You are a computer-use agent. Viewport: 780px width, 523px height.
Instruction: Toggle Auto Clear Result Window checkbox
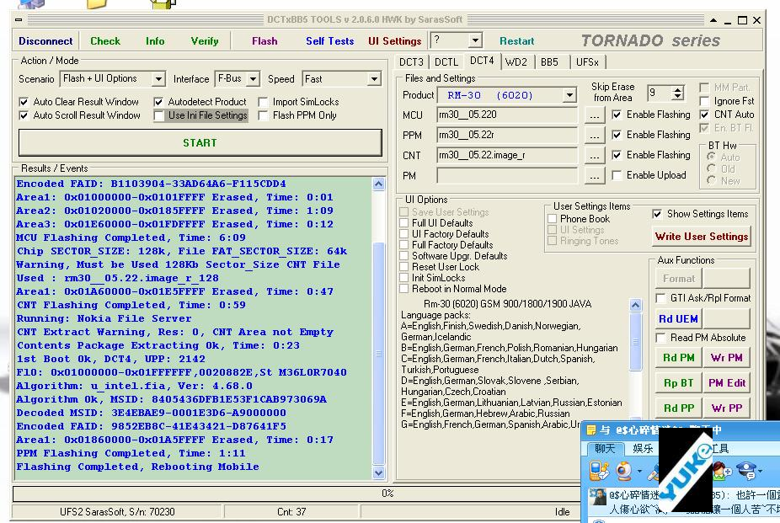[x=24, y=102]
